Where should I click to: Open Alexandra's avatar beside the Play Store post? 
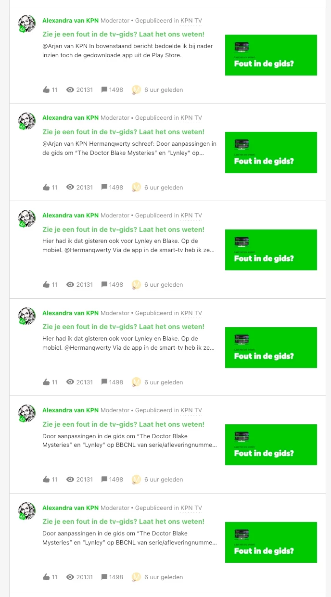pos(27,24)
